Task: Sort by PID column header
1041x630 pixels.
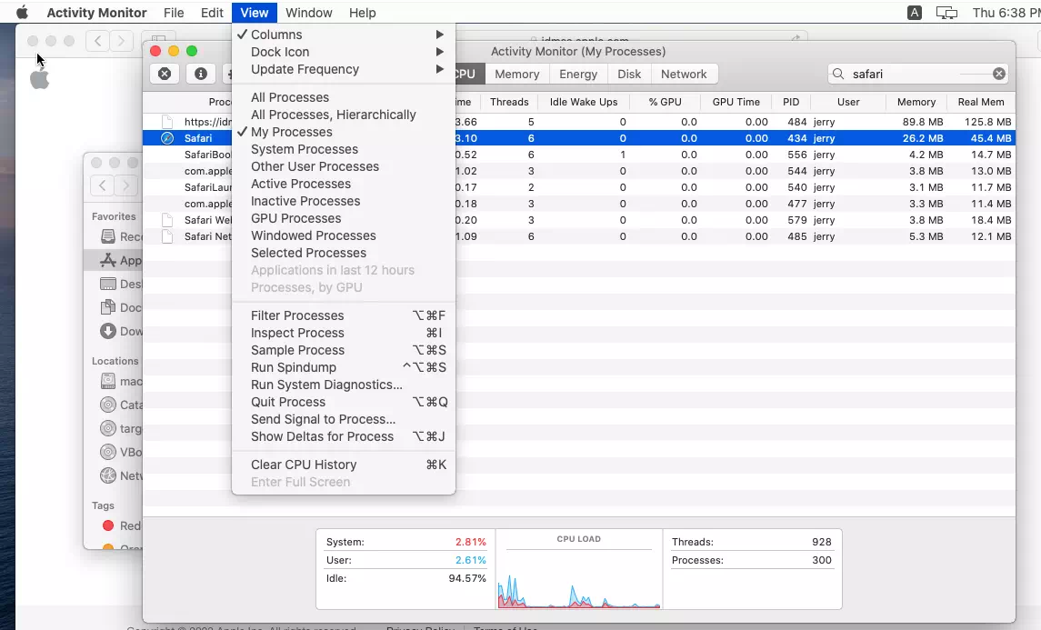Action: (x=791, y=102)
